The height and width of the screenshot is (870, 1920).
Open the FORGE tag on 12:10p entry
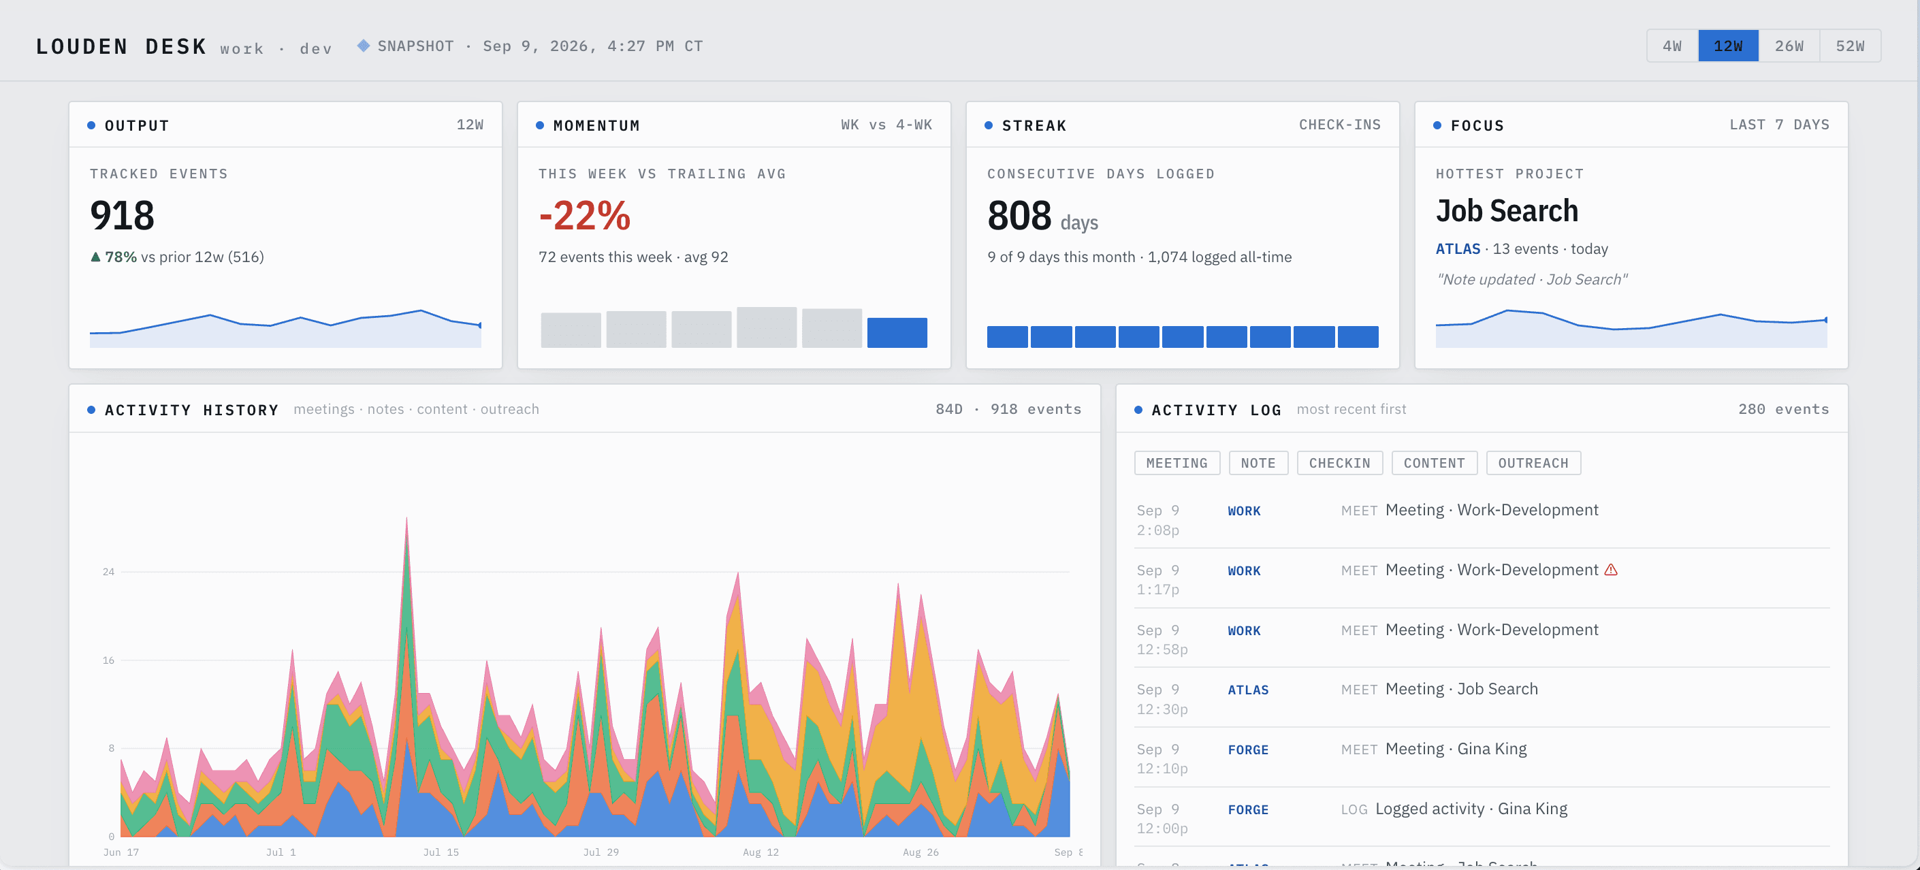click(1248, 750)
